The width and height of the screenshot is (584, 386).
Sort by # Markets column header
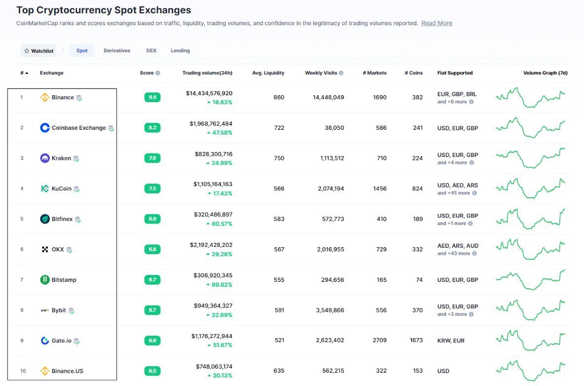pos(375,73)
